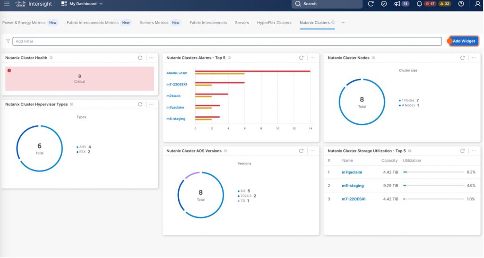Screen dimensions: 484x258
Task: Click the 4node-ucsm alarms bar label
Action: click(176, 73)
